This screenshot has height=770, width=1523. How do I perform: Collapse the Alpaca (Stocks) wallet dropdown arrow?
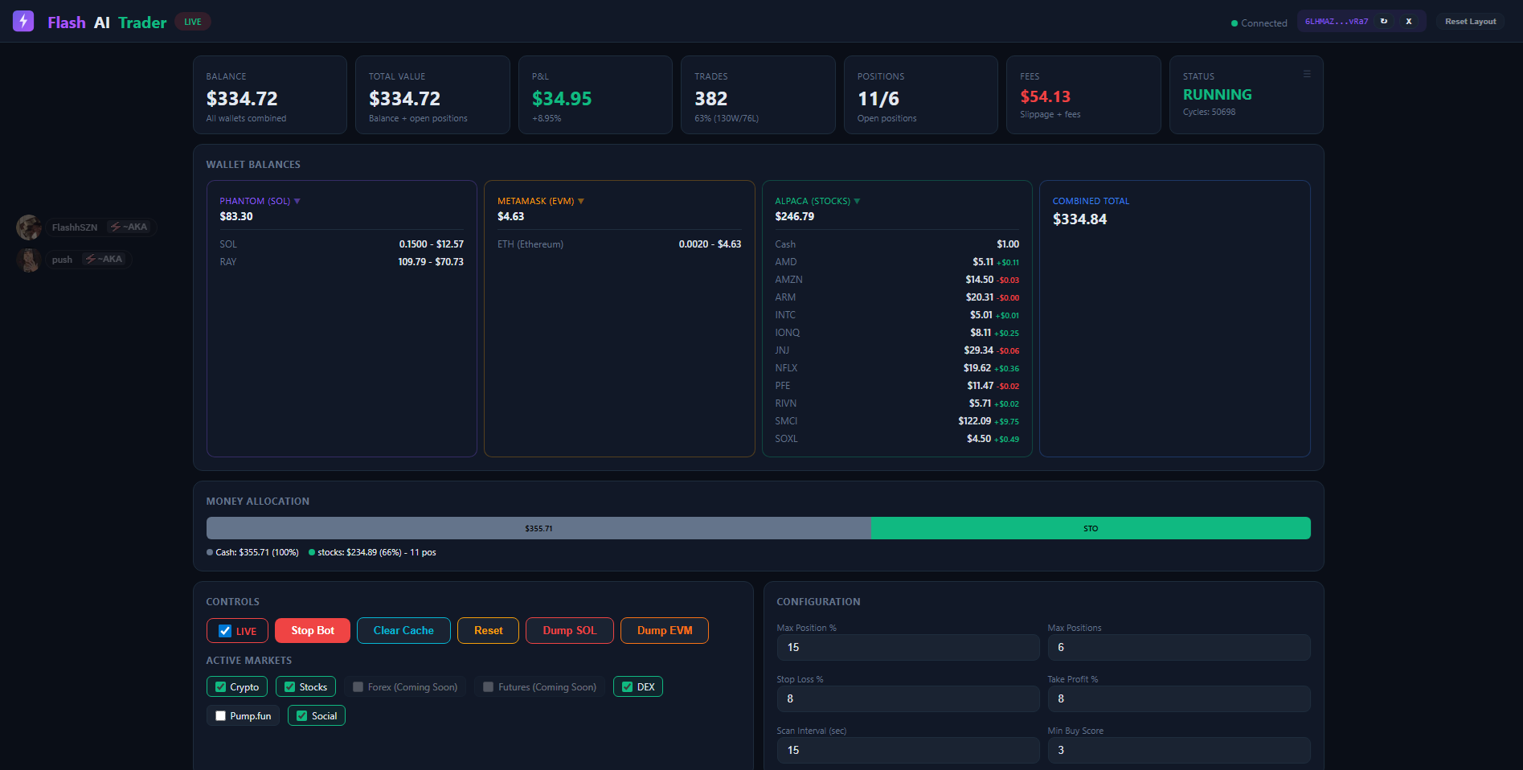coord(857,201)
